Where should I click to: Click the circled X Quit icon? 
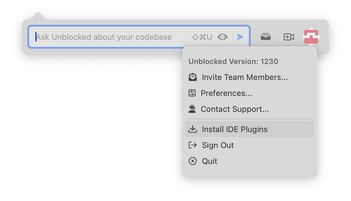pyautogui.click(x=193, y=161)
